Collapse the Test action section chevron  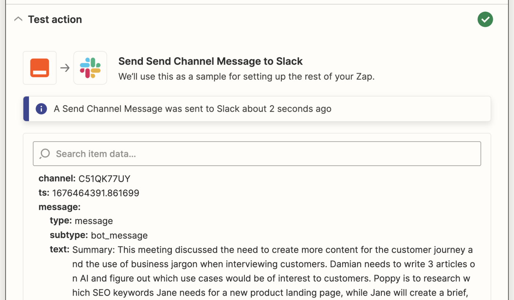(18, 19)
